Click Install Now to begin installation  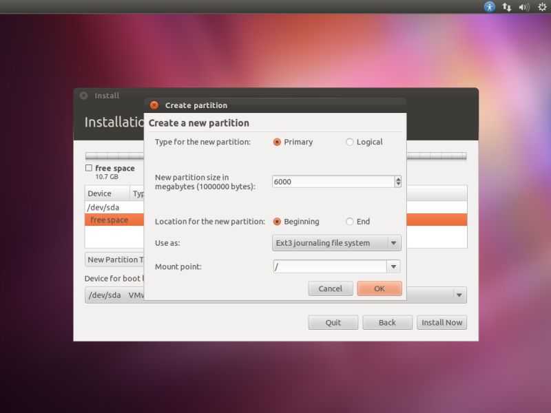[x=441, y=322]
